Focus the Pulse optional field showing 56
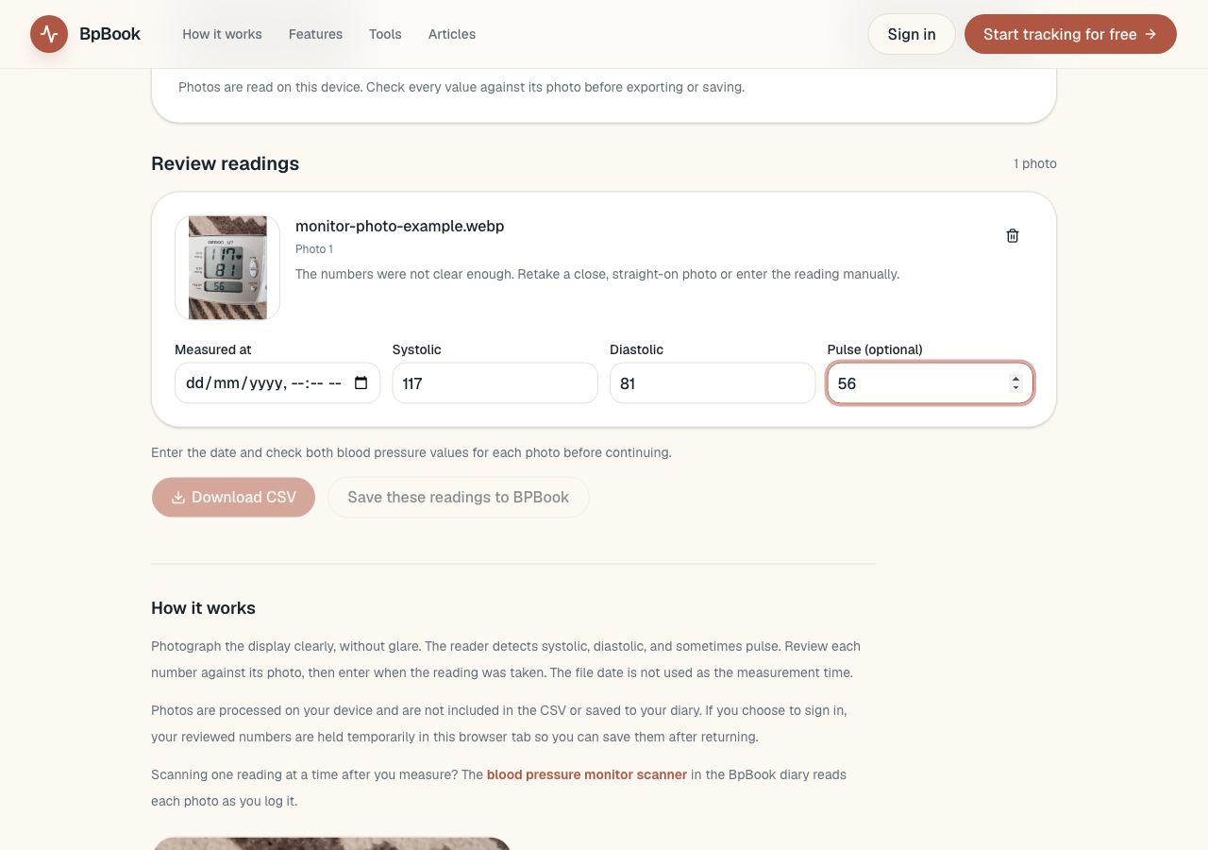This screenshot has width=1208, height=850. click(931, 383)
